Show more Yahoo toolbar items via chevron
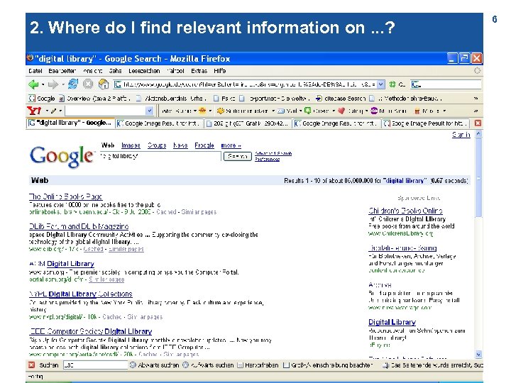The height and width of the screenshot is (383, 511). pos(476,111)
